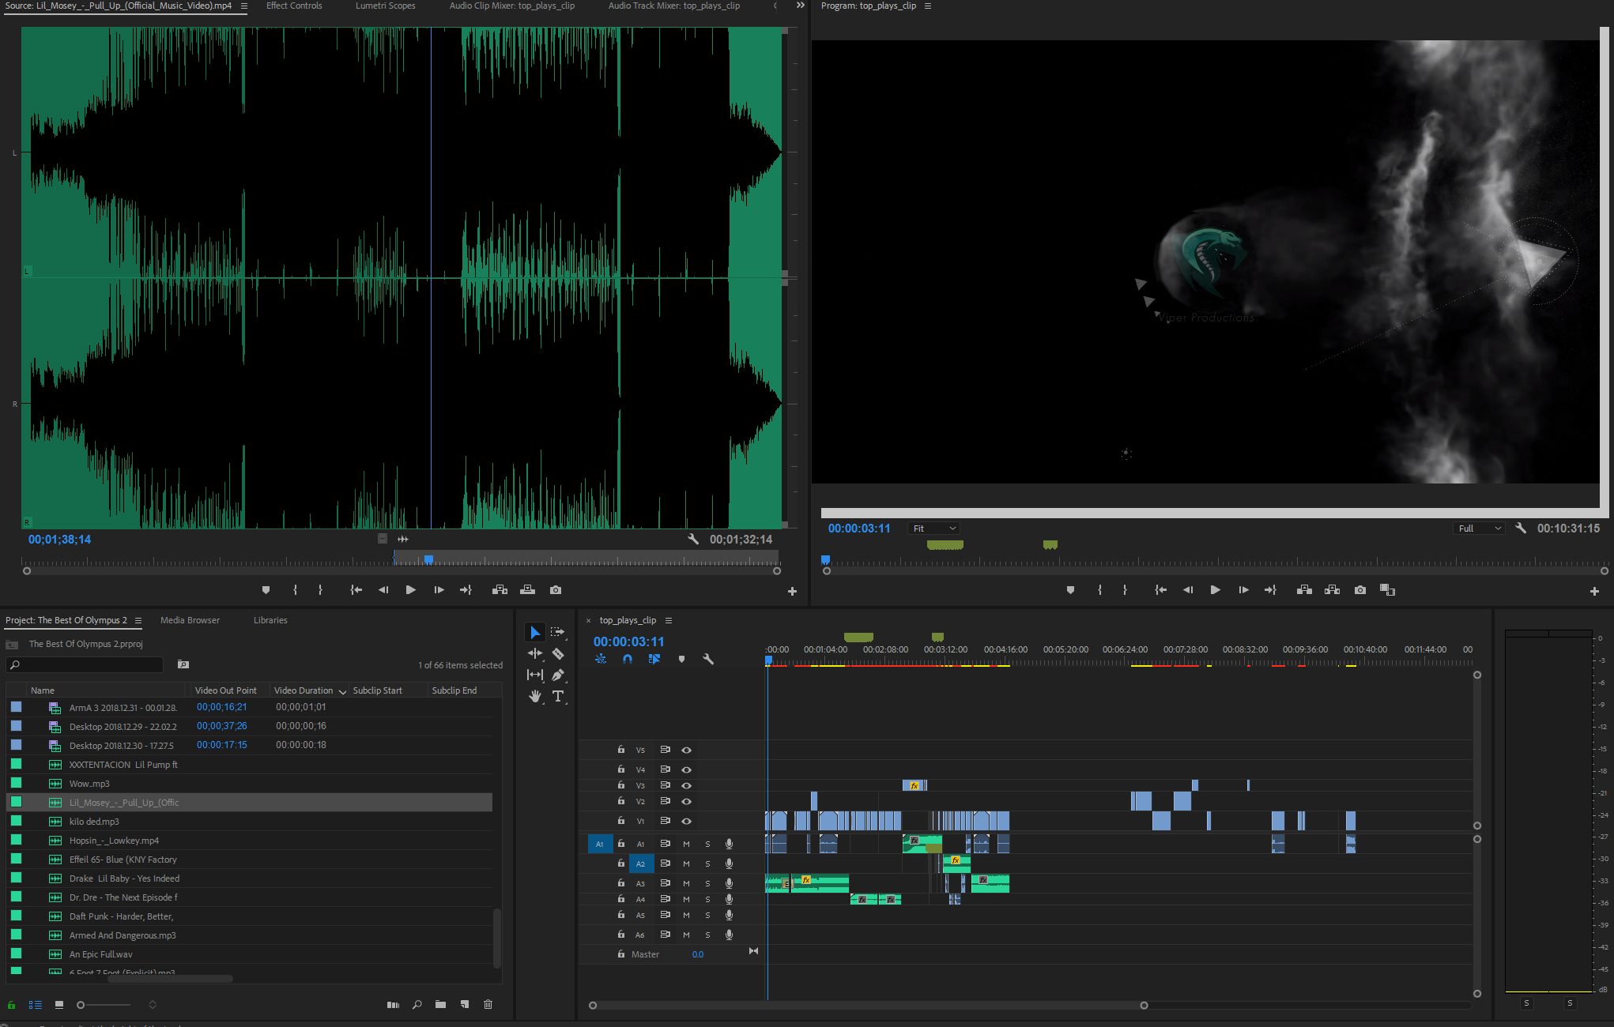Open timeline display settings wrench

[708, 659]
